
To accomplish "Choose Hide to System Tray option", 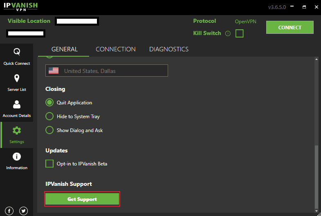I will [x=49, y=116].
